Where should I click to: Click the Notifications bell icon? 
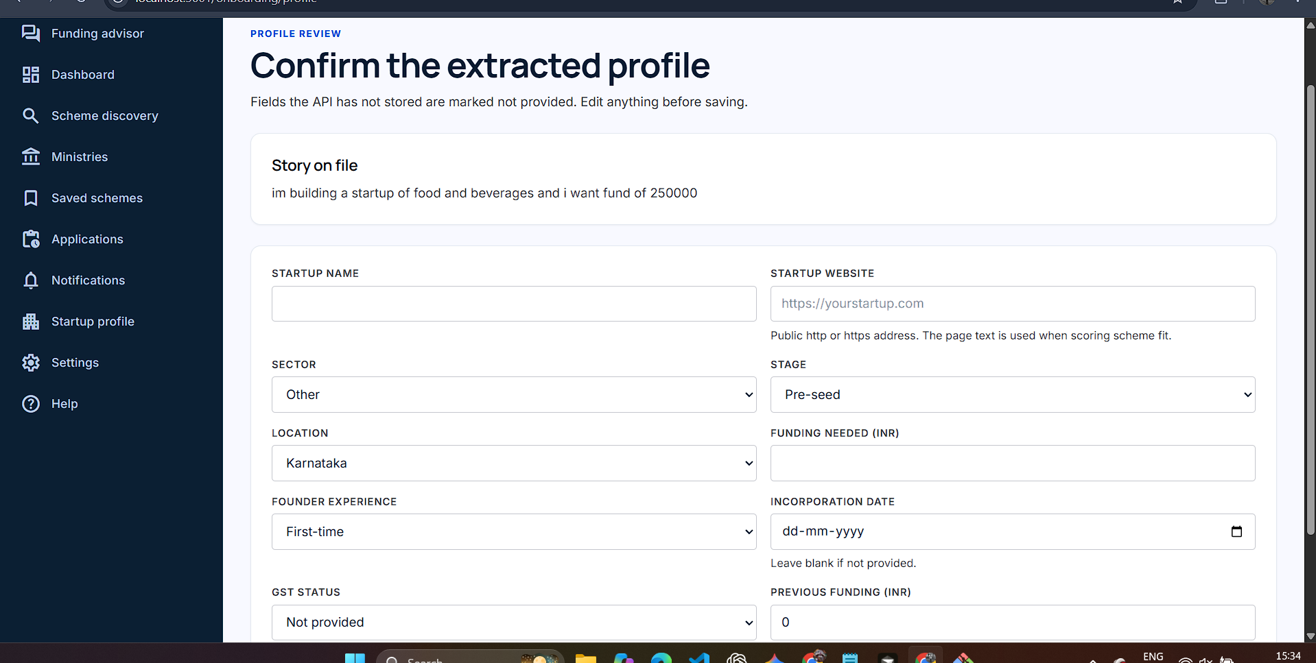31,280
